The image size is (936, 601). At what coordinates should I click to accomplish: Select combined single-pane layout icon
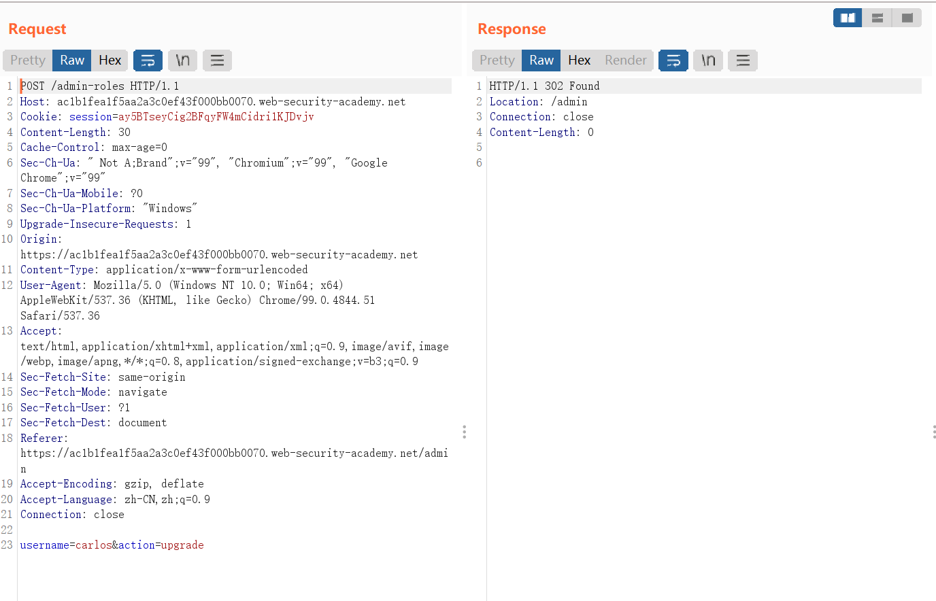pyautogui.click(x=907, y=18)
